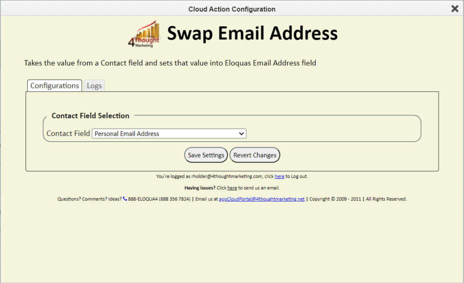464x283 pixels.
Task: Switch to the Logs tab
Action: [x=94, y=86]
